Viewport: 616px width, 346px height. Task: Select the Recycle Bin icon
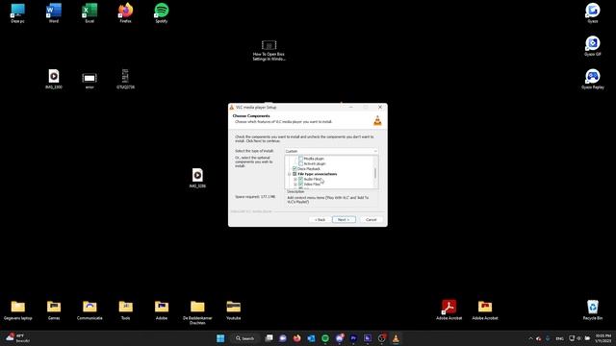[593, 309]
